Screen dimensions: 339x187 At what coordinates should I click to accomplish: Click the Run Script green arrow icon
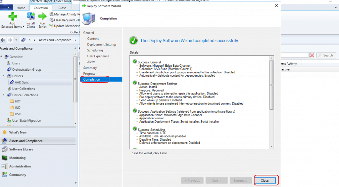tap(42, 17)
